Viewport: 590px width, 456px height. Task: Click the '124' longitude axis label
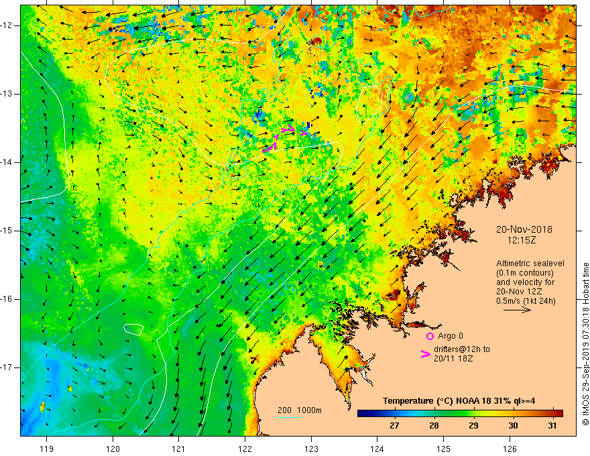(377, 449)
